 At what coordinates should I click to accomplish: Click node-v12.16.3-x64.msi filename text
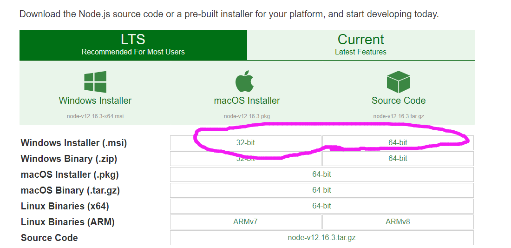(95, 116)
